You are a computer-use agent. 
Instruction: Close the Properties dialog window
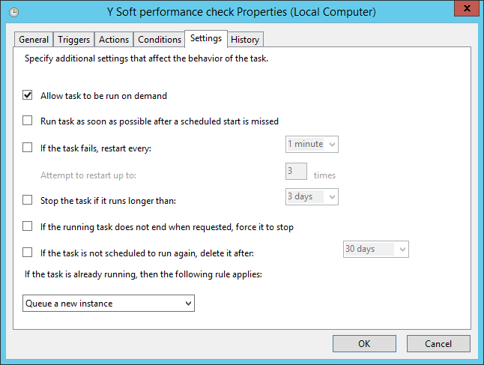point(468,11)
